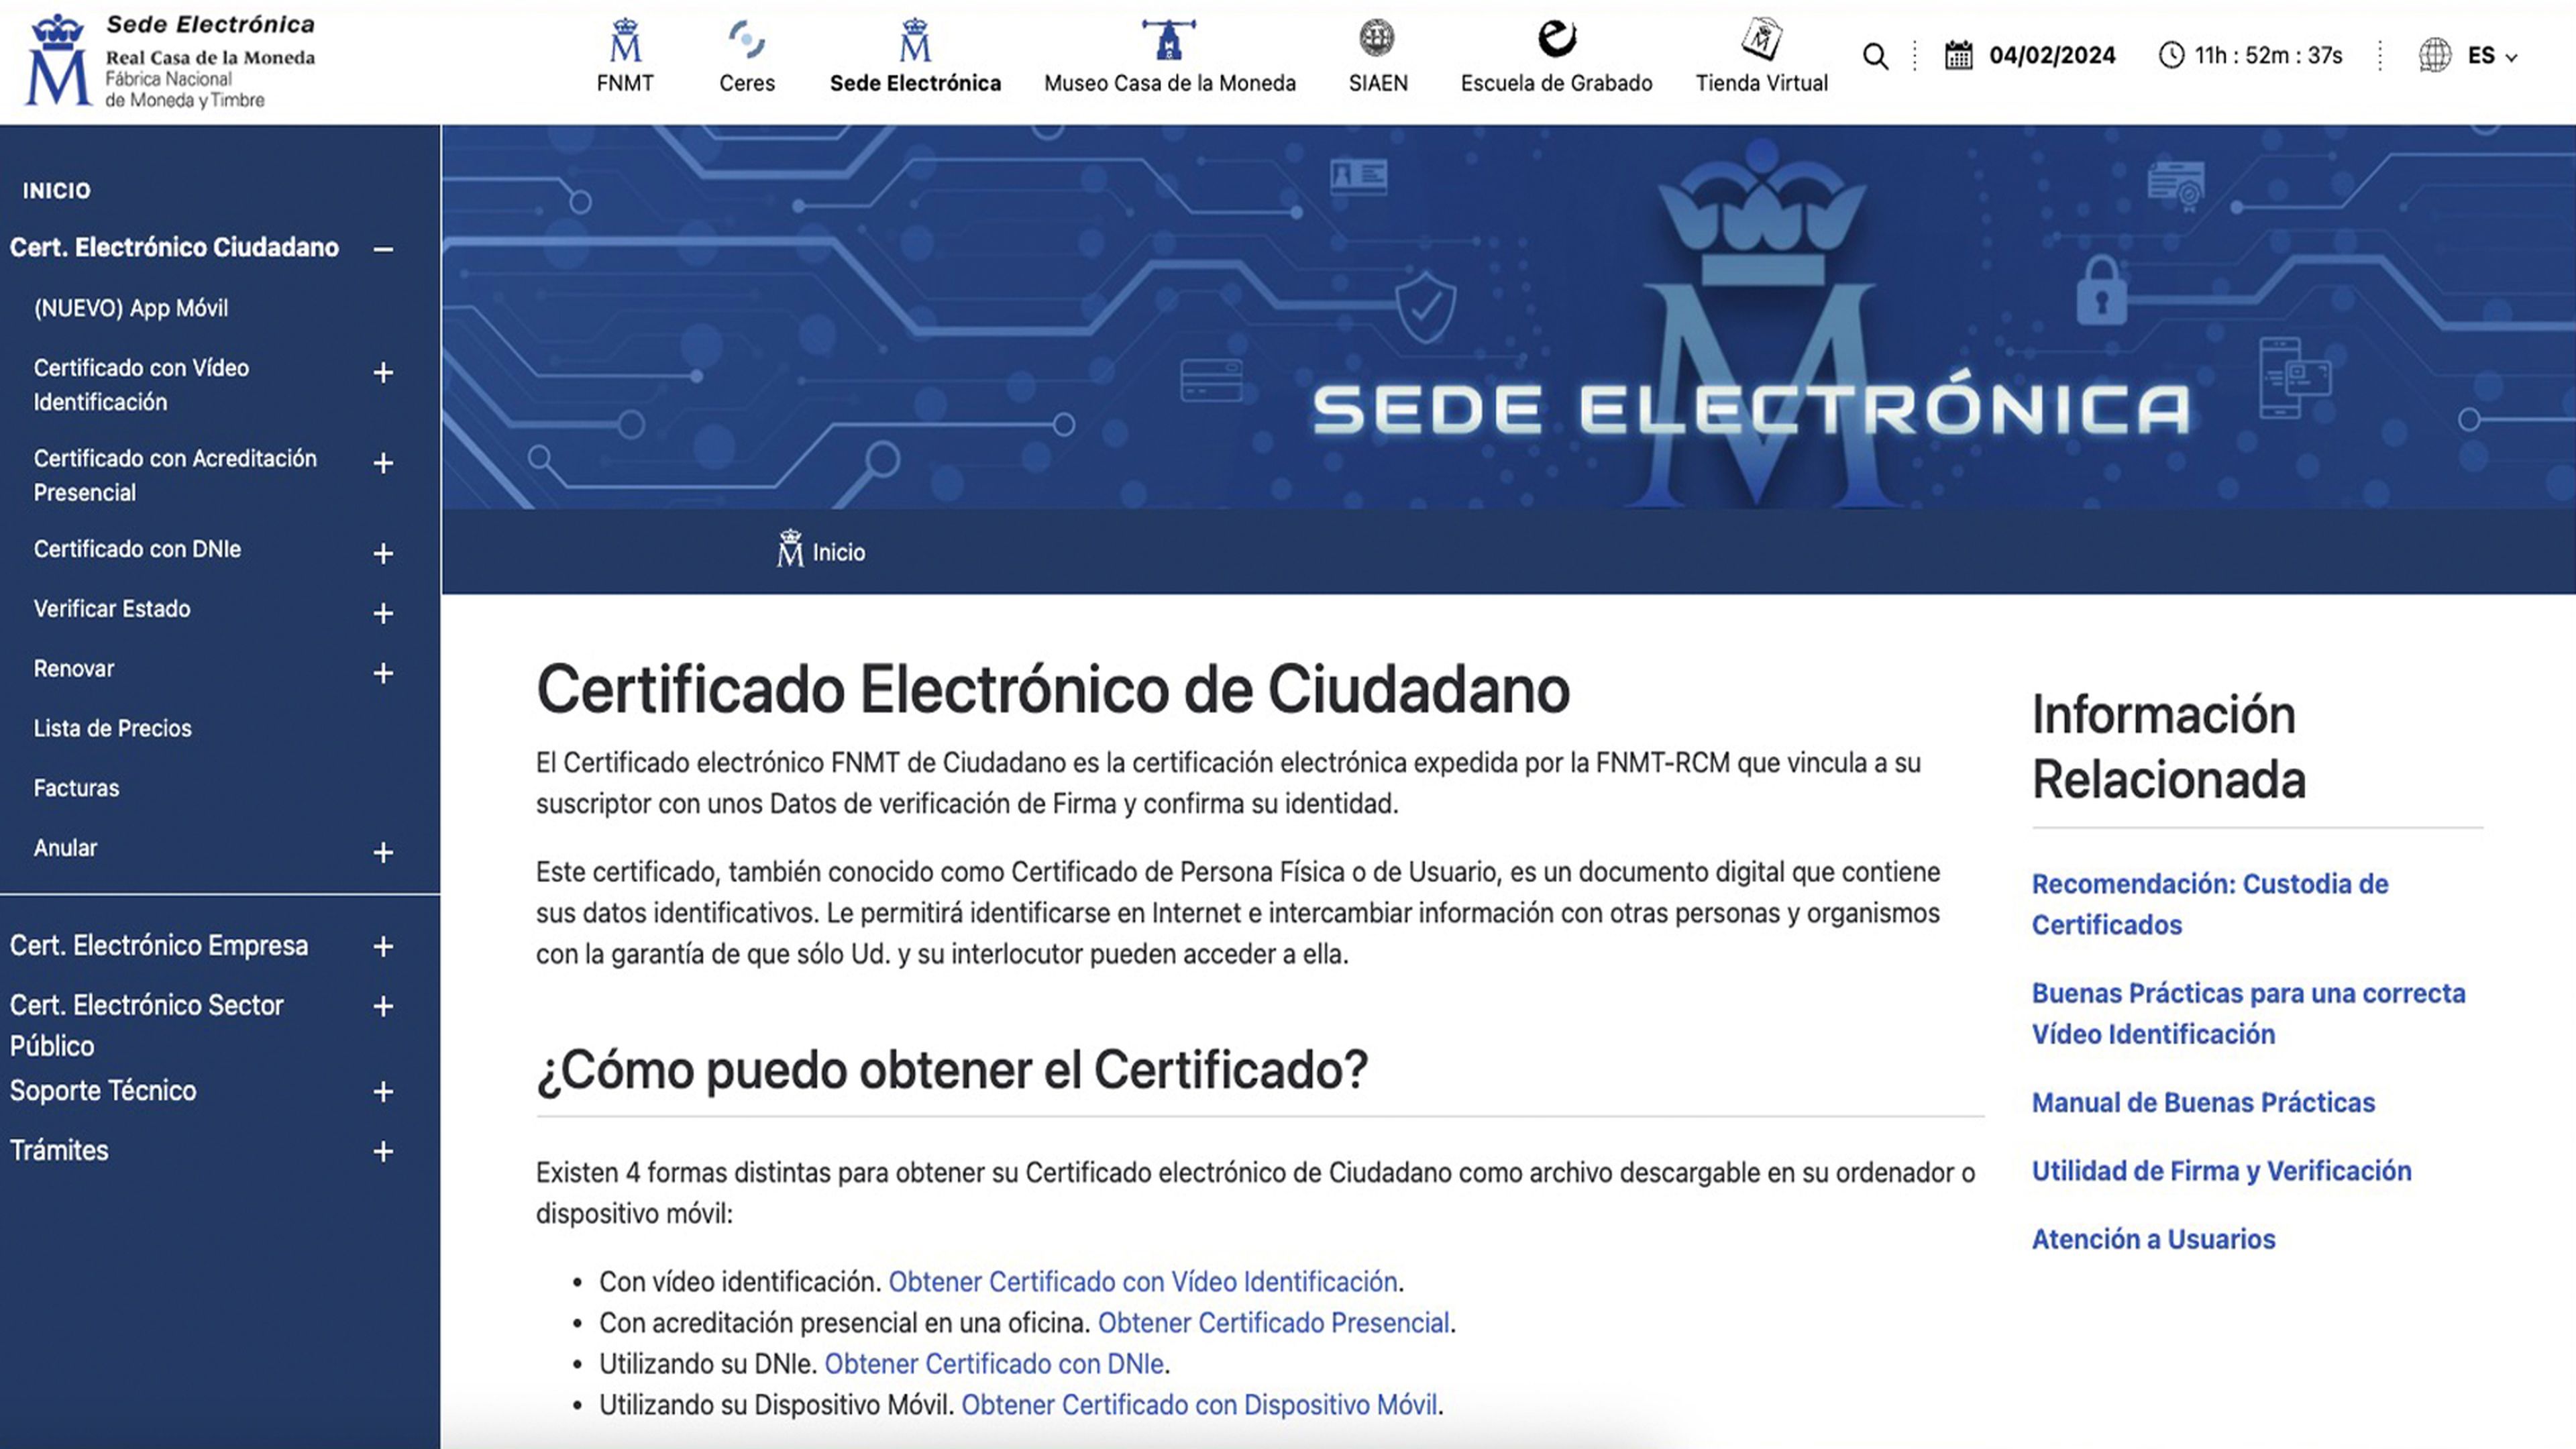
Task: Open the Tienda Virtual icon
Action: tap(1761, 40)
